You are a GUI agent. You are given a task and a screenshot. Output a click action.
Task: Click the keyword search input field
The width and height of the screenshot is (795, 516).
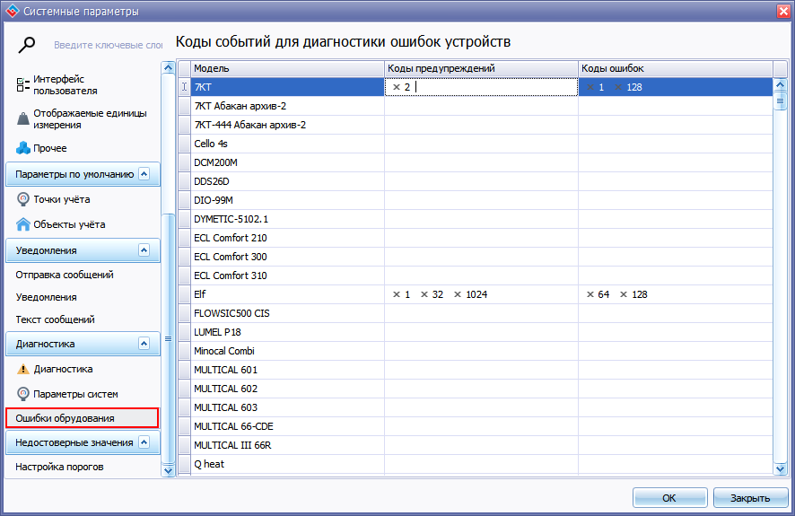tap(108, 45)
